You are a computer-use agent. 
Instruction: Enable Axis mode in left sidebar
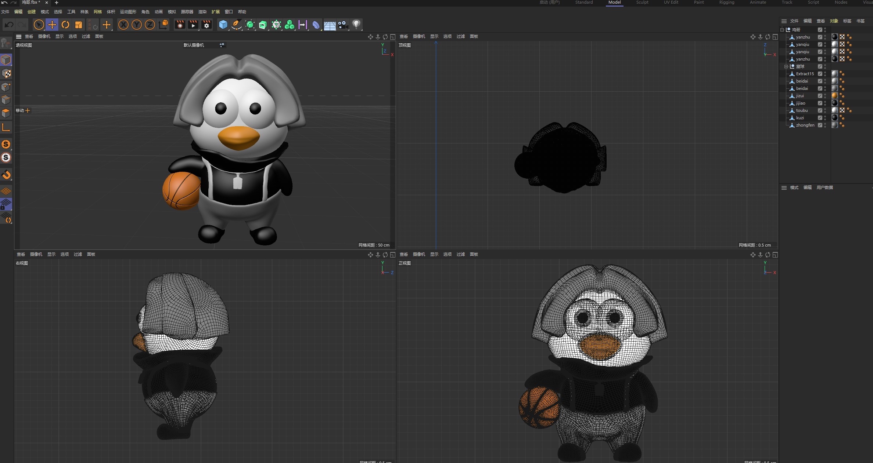(x=6, y=127)
